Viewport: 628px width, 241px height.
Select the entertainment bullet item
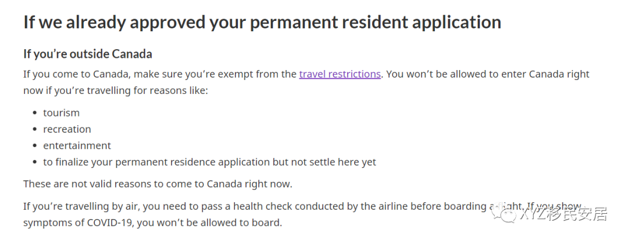pos(77,145)
